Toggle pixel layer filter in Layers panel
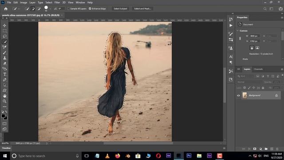Viewport: 284px width, 160px height. tap(257, 76)
